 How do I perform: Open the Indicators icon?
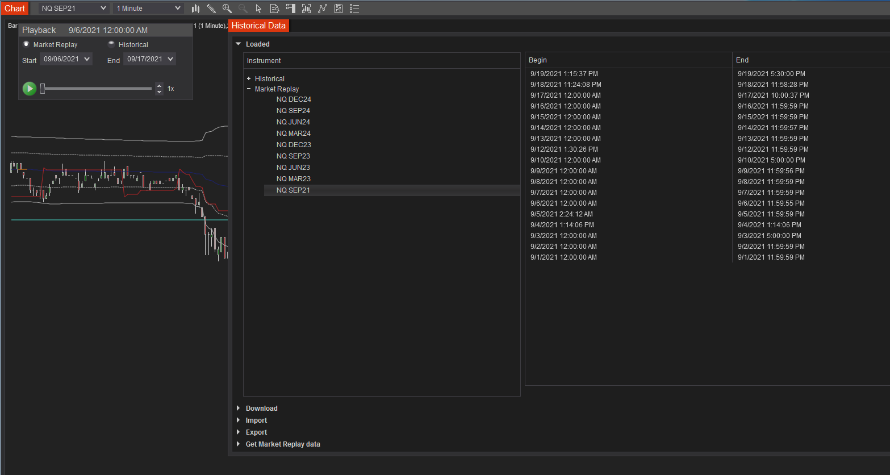tap(323, 9)
